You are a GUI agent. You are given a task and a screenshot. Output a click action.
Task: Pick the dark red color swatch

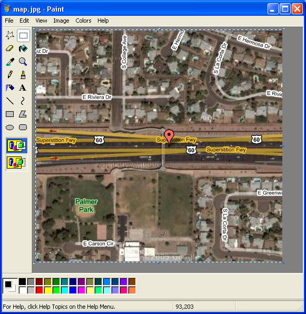(x=40, y=281)
